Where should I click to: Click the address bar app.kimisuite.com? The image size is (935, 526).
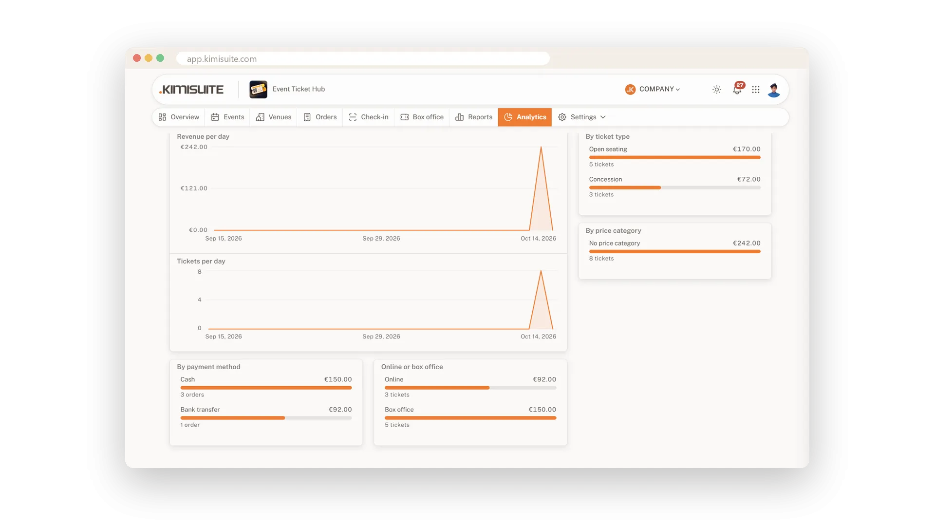[x=363, y=58]
